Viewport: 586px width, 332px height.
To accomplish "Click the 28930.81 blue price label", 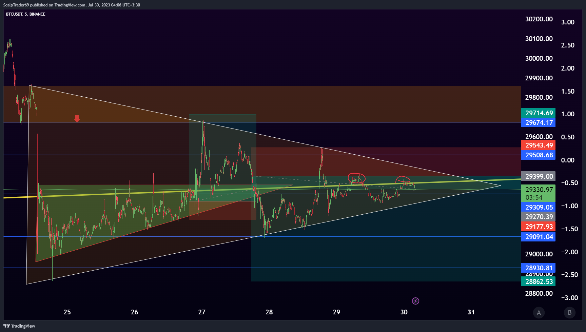I will coord(538,268).
